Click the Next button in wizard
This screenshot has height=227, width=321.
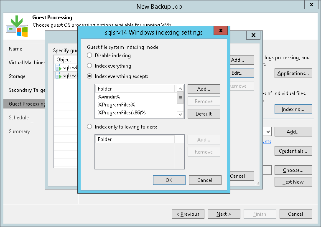click(224, 214)
